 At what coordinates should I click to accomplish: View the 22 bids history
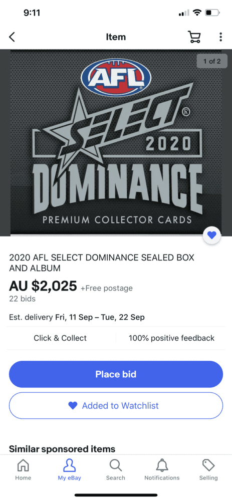(x=23, y=299)
